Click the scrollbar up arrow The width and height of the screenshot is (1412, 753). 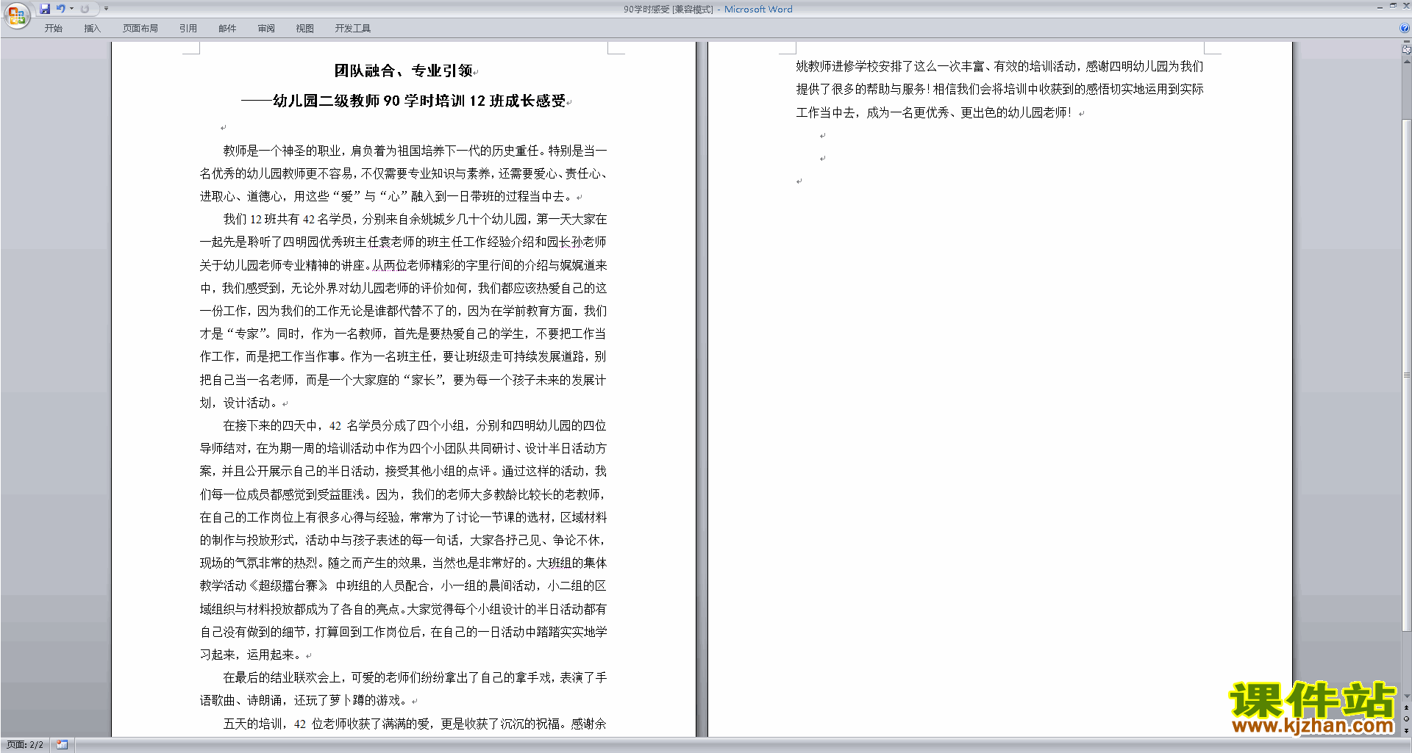[x=1406, y=62]
